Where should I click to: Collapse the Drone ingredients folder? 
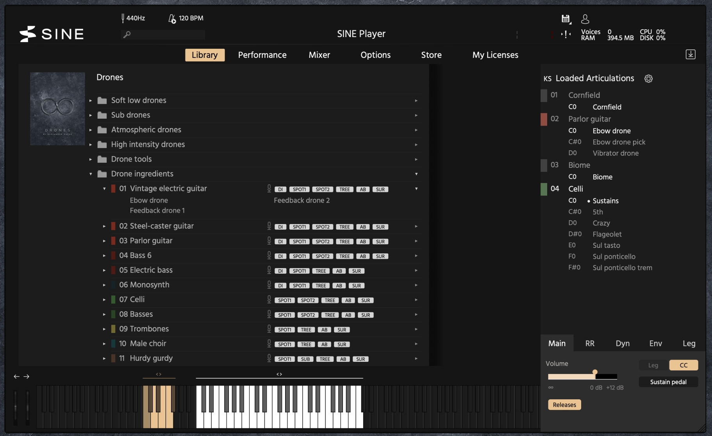(91, 174)
